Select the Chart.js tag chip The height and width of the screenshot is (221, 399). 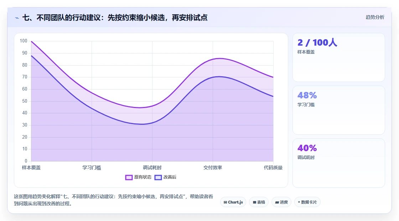[233, 202]
